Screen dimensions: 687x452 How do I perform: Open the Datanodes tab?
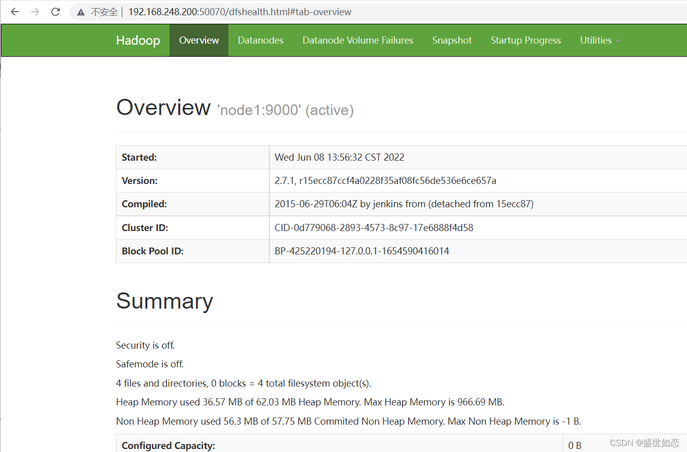[x=261, y=41]
